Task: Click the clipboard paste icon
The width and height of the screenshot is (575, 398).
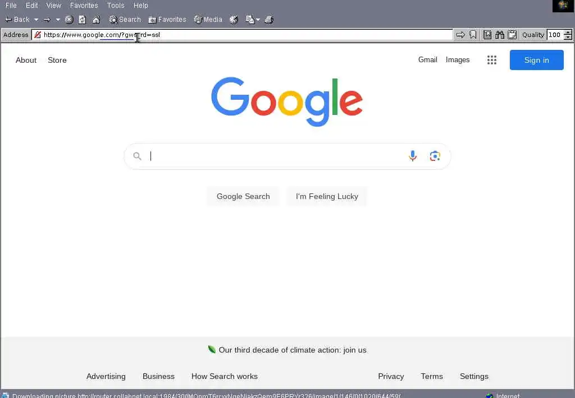Action: pyautogui.click(x=512, y=35)
